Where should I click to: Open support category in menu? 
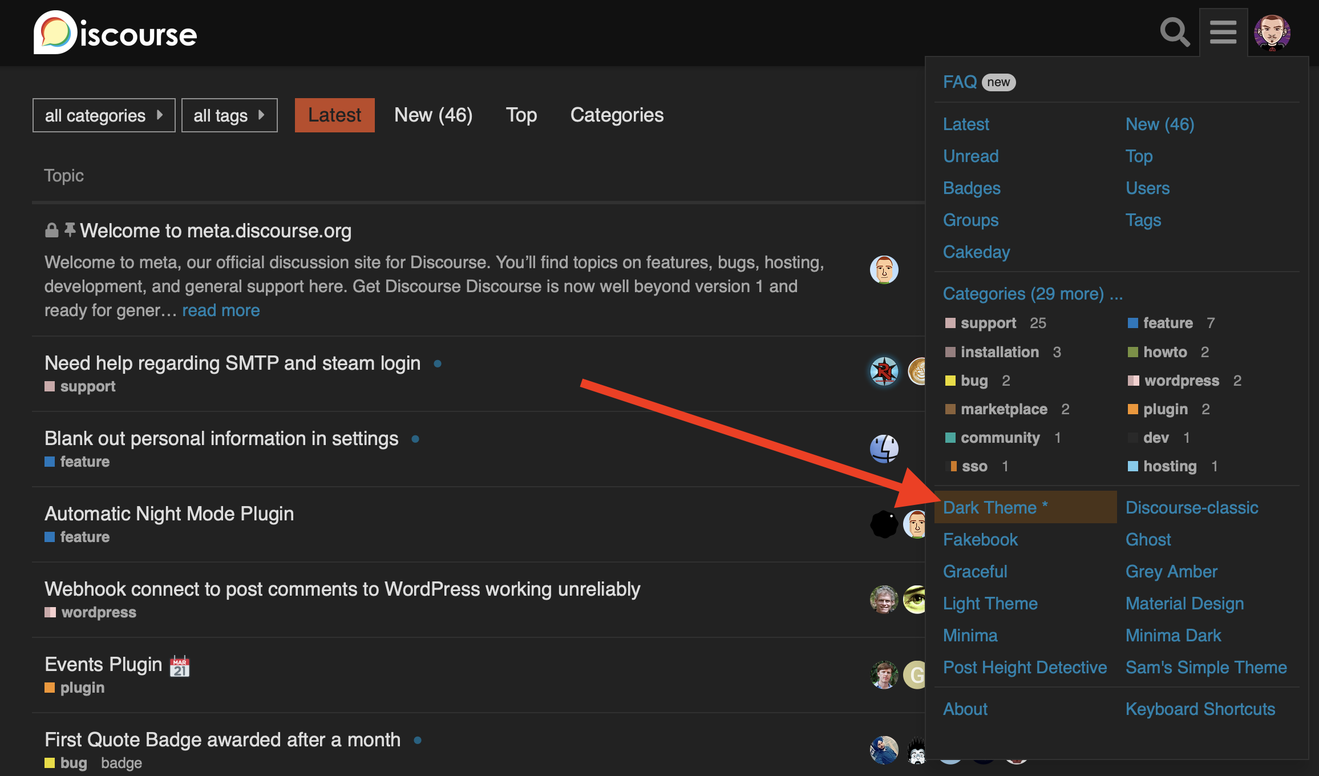(x=989, y=323)
